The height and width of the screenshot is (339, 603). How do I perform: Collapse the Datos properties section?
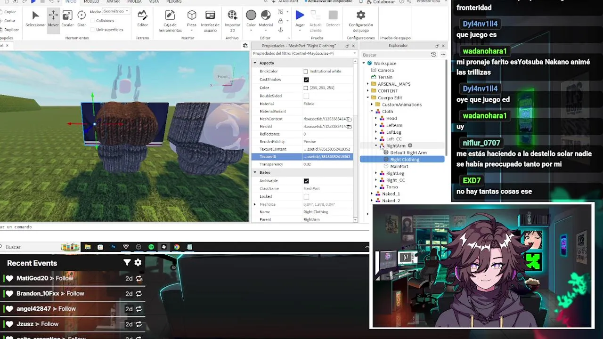tap(255, 173)
